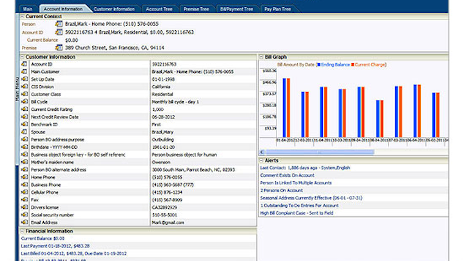Open the Pay Plan Tree tab
The image size is (464, 261).
[x=278, y=9]
